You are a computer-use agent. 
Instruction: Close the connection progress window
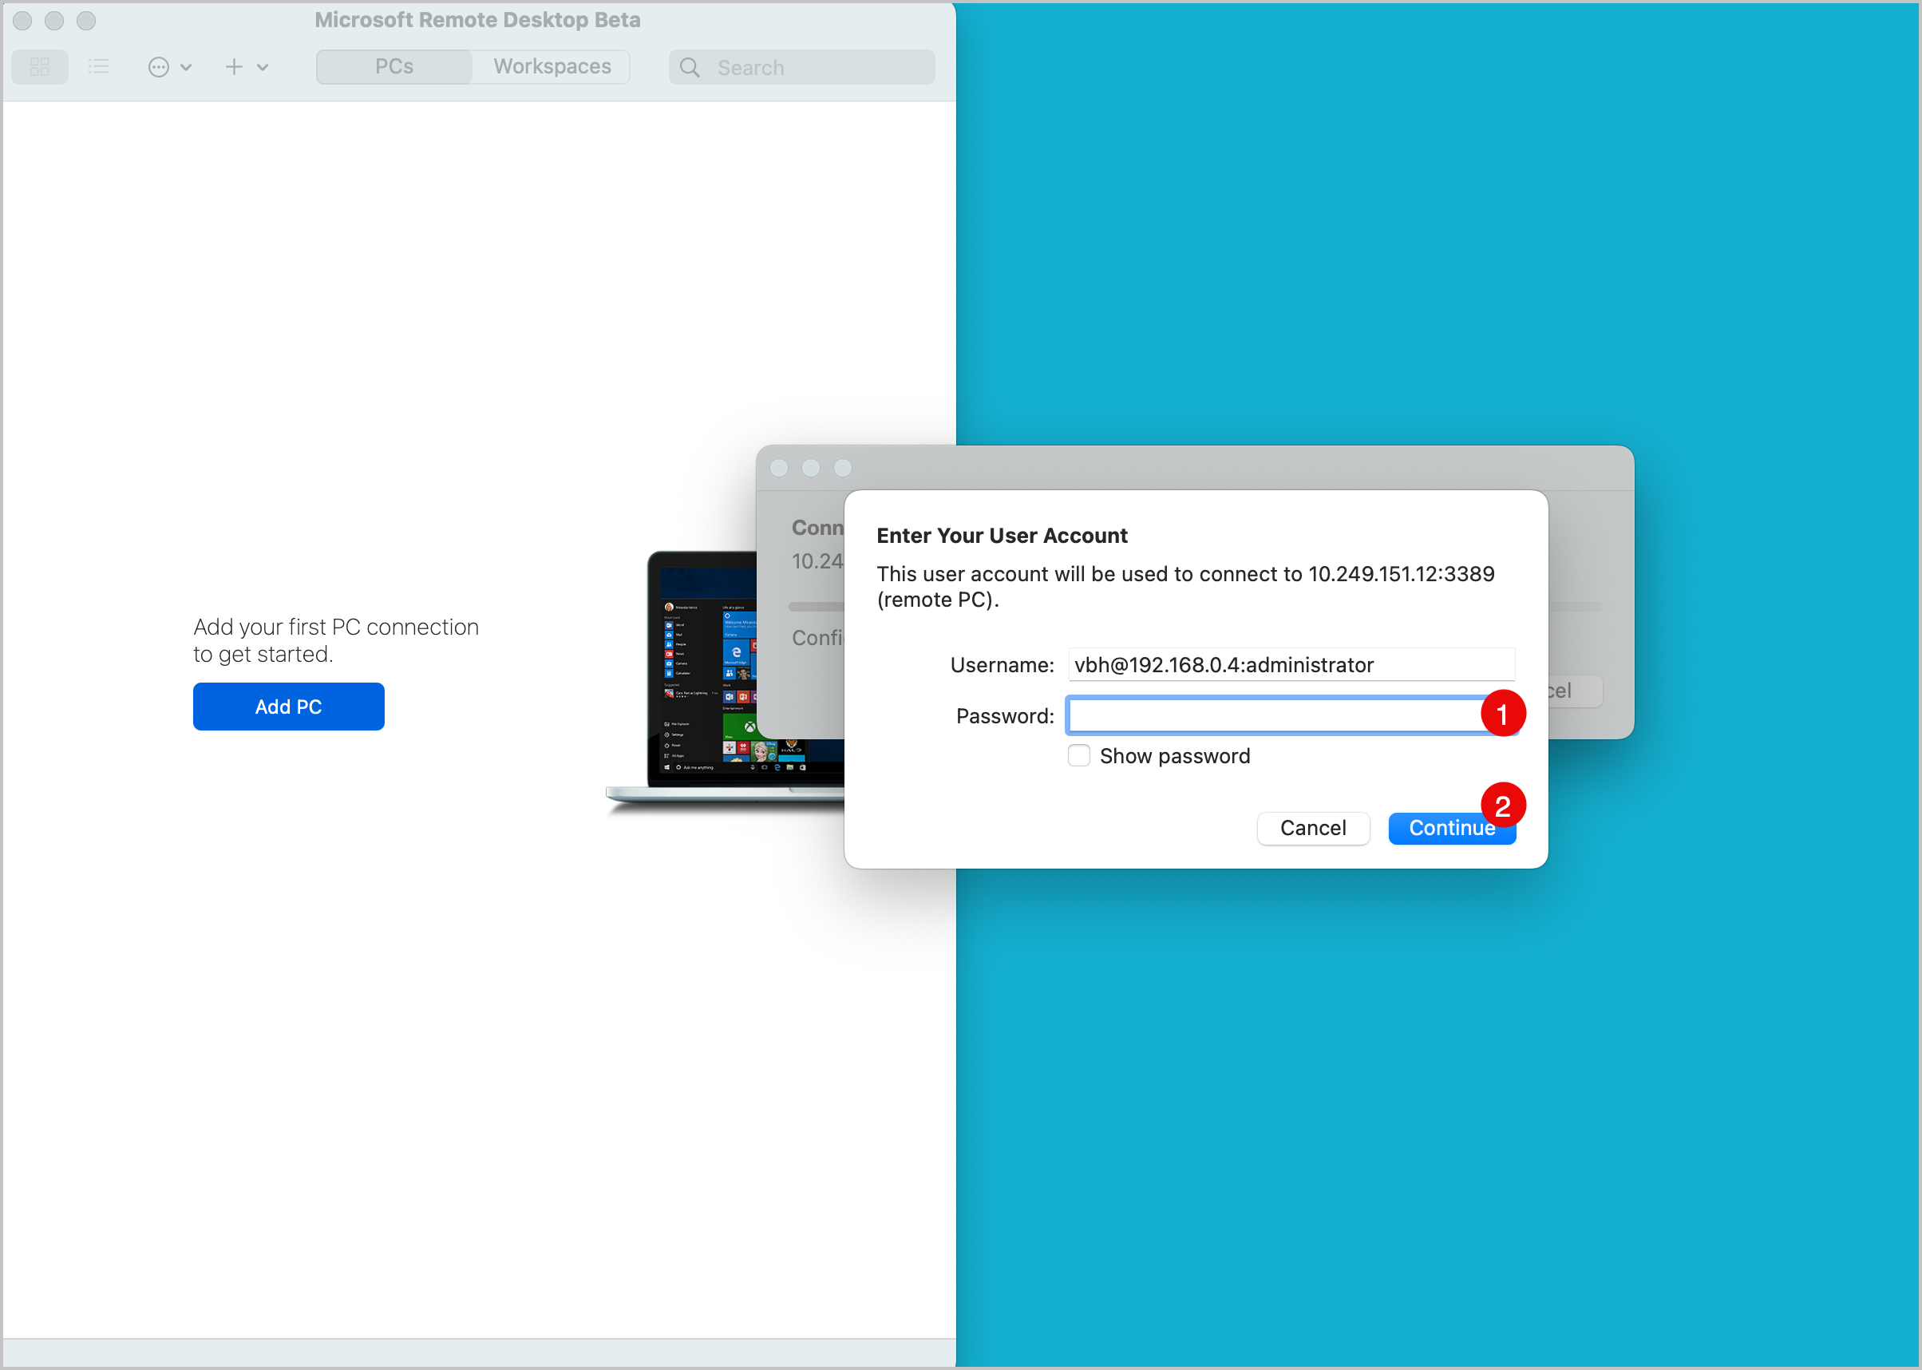coord(779,468)
